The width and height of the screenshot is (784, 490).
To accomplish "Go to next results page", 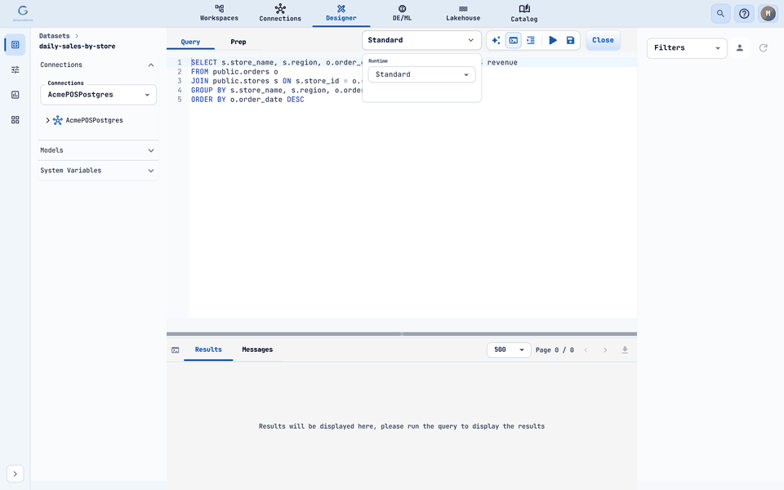I will click(x=605, y=350).
